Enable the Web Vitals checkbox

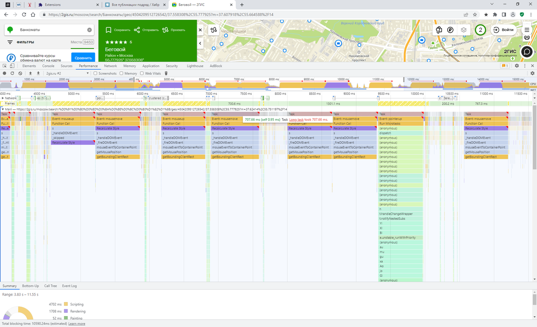tap(142, 73)
